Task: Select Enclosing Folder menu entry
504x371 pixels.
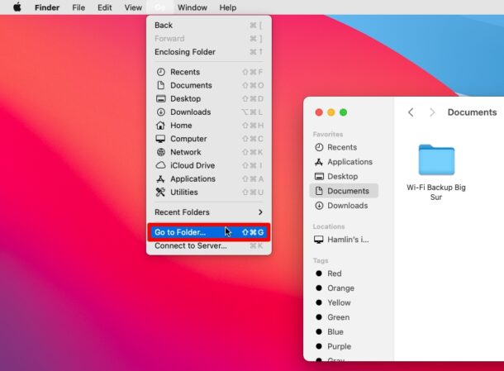Action: coord(209,52)
